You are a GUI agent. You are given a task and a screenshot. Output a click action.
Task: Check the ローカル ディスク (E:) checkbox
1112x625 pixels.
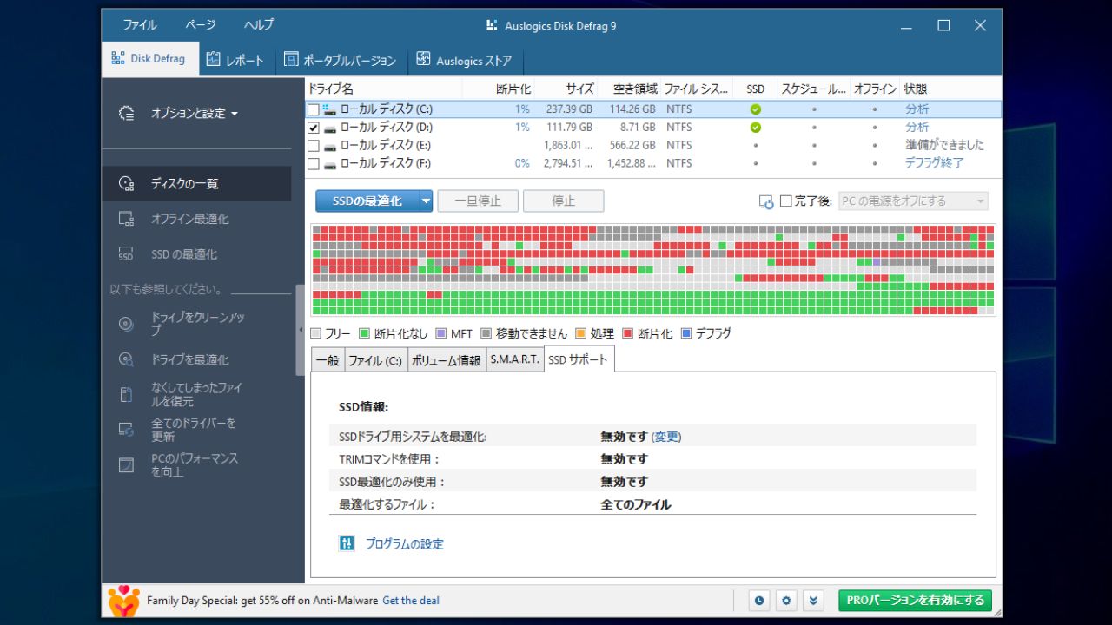(x=314, y=146)
